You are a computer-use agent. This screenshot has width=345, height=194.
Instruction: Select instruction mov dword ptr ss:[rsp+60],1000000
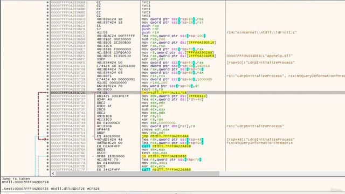(x=177, y=79)
